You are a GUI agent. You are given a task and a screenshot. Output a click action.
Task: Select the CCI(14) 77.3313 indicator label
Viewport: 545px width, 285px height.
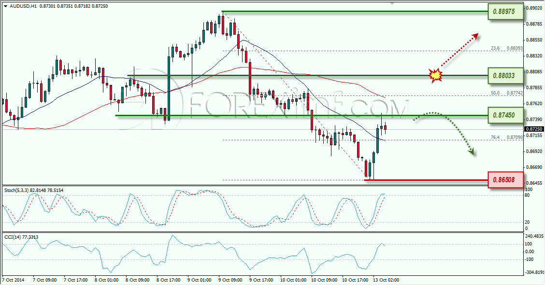pyautogui.click(x=21, y=237)
